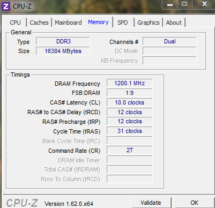Click the Dual channels value
Screen dimensions: 215x208
pos(169,41)
